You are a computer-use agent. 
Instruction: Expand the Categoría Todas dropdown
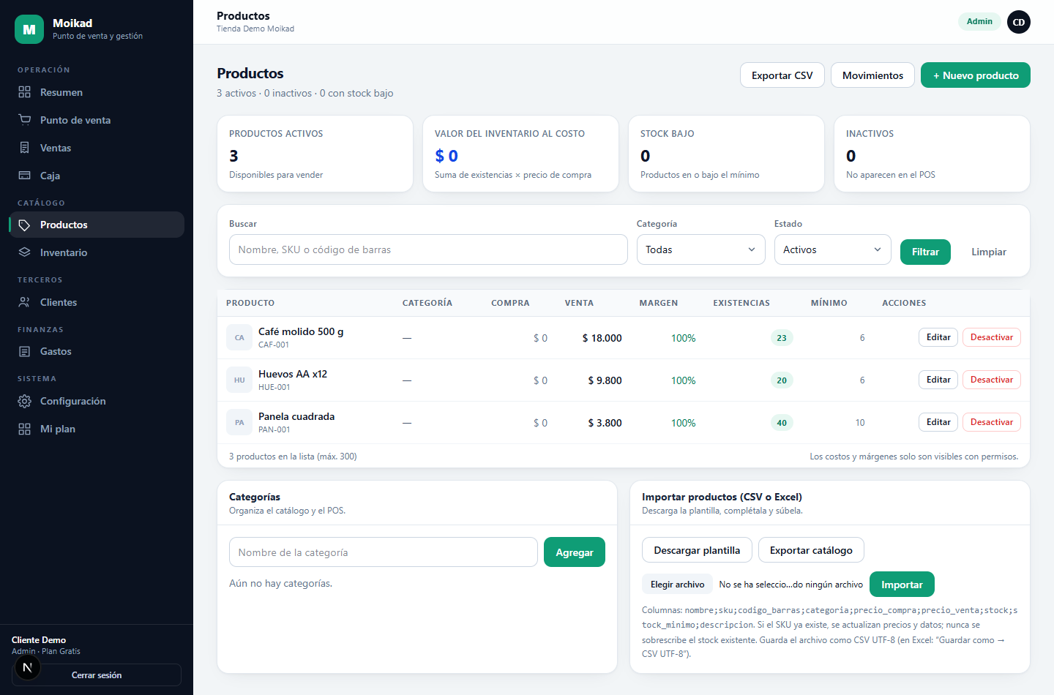(700, 249)
